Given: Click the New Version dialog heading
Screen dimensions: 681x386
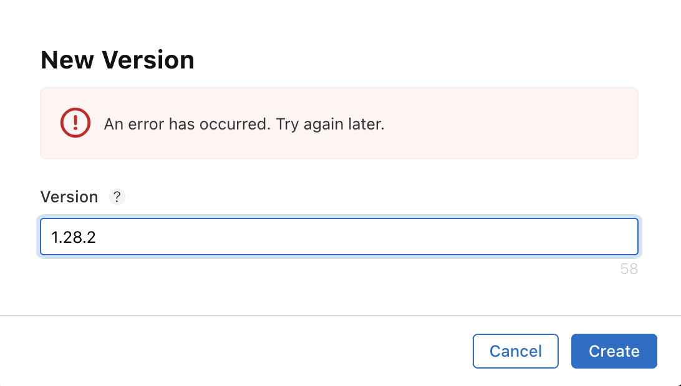Looking at the screenshot, I should [x=117, y=60].
